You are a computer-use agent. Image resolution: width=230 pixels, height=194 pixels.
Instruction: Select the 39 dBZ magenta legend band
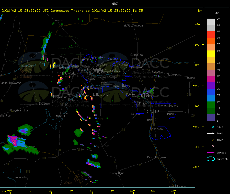[211, 79]
